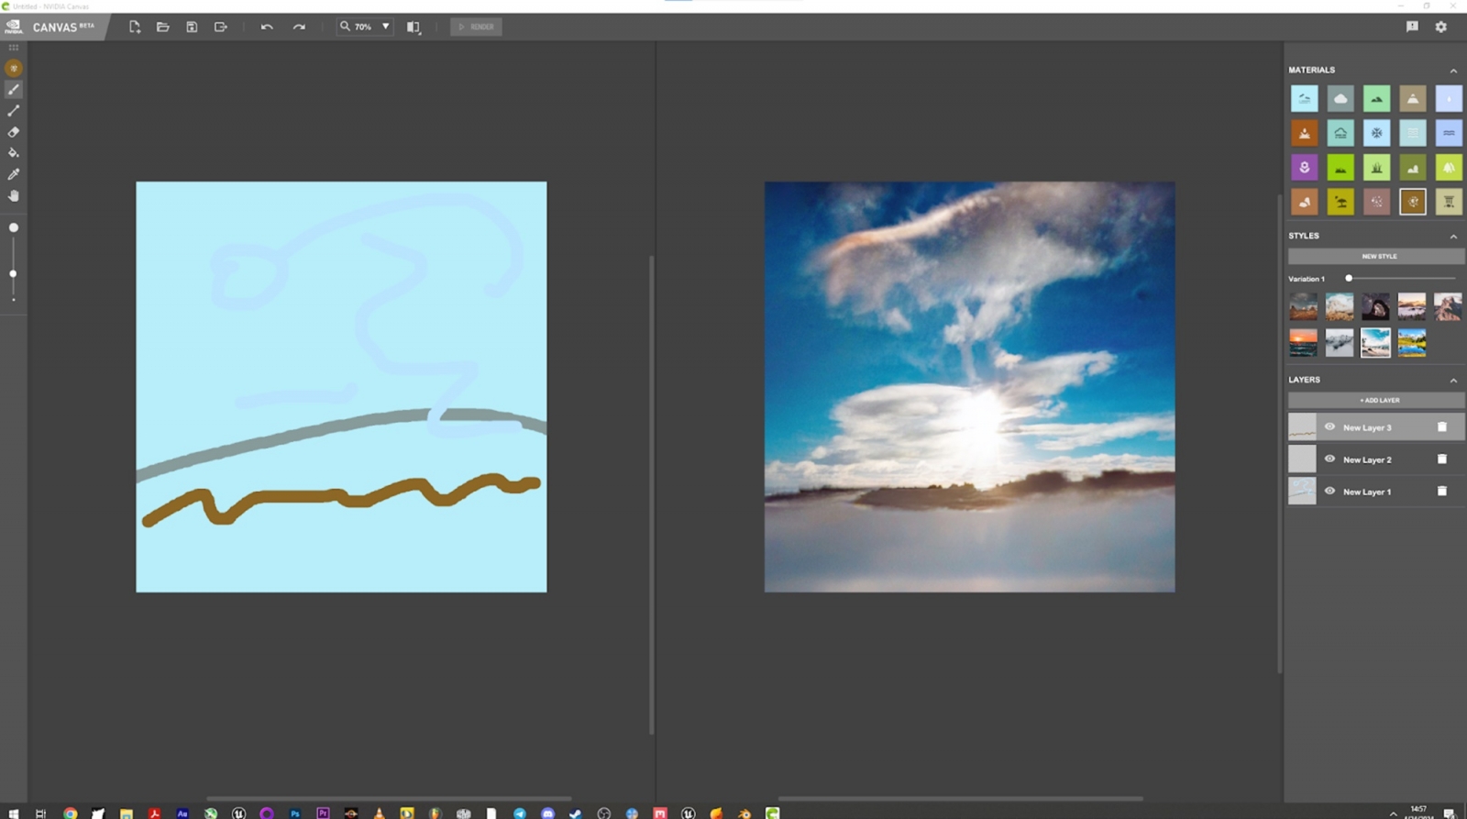The height and width of the screenshot is (819, 1467).
Task: Select the Eraser tool
Action: [x=14, y=132]
